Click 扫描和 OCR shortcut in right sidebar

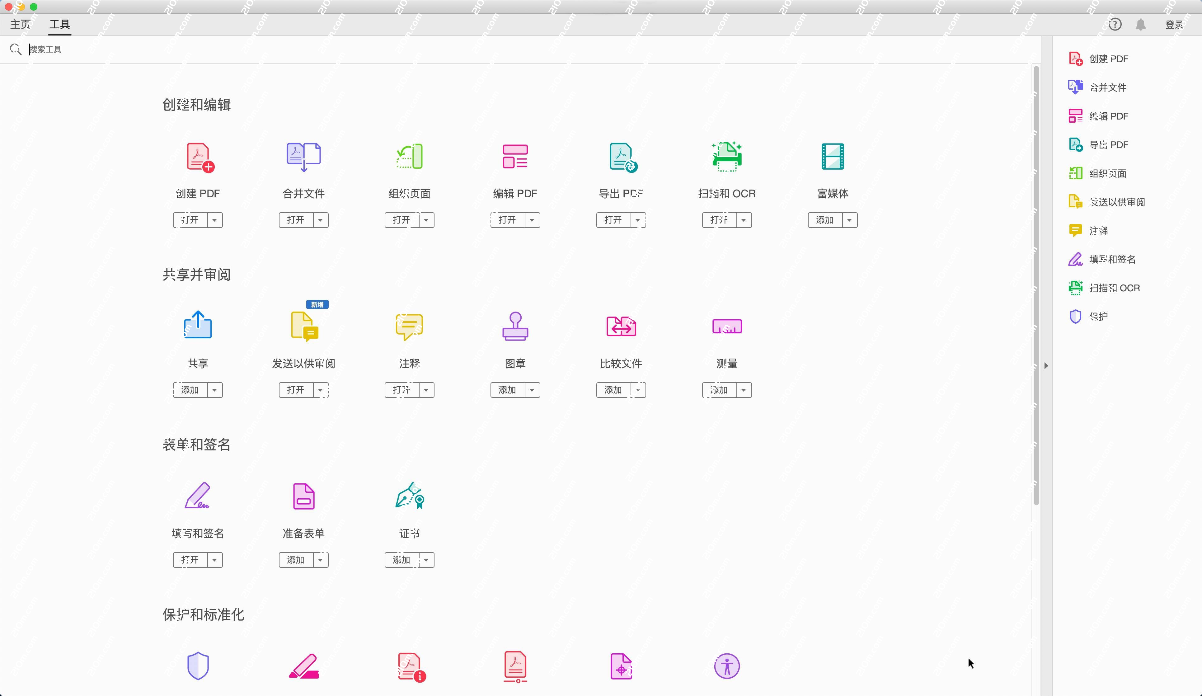(1104, 288)
